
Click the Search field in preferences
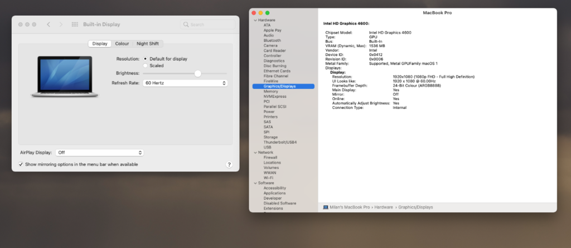point(208,24)
